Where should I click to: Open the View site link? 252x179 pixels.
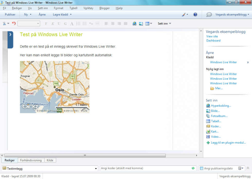point(212,36)
